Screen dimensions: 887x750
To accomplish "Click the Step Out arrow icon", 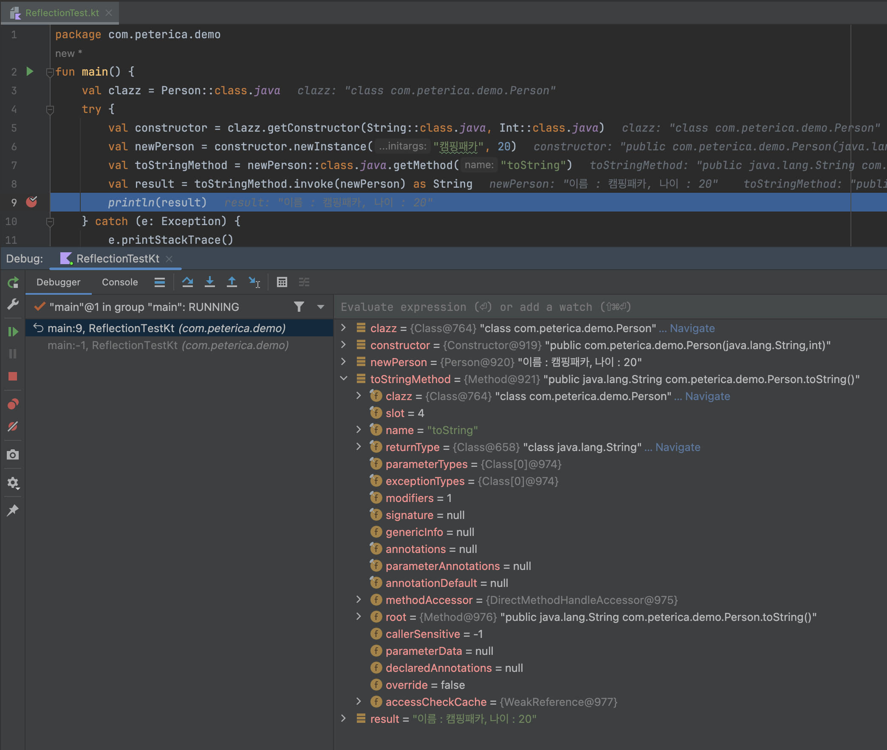I will click(232, 282).
